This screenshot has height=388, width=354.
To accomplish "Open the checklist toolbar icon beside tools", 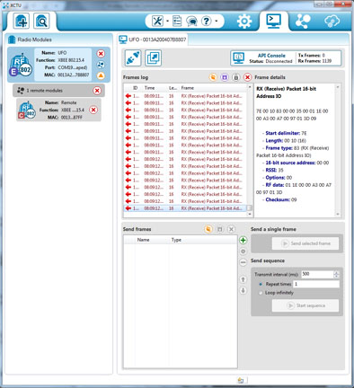I will tap(177, 21).
